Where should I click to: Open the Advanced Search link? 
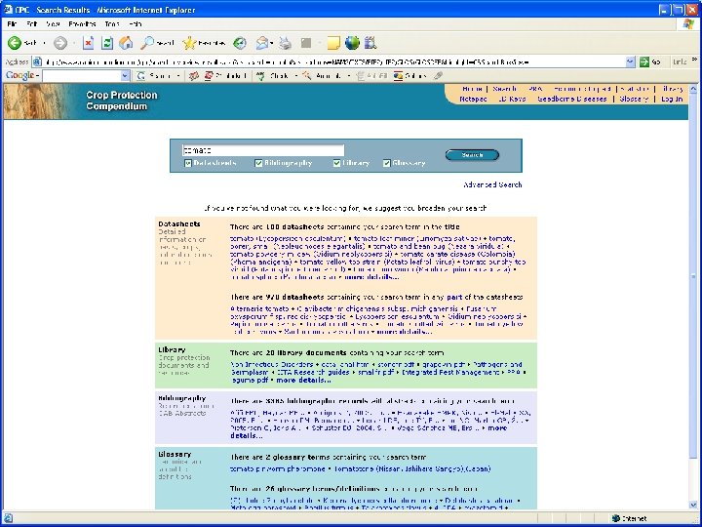click(492, 184)
